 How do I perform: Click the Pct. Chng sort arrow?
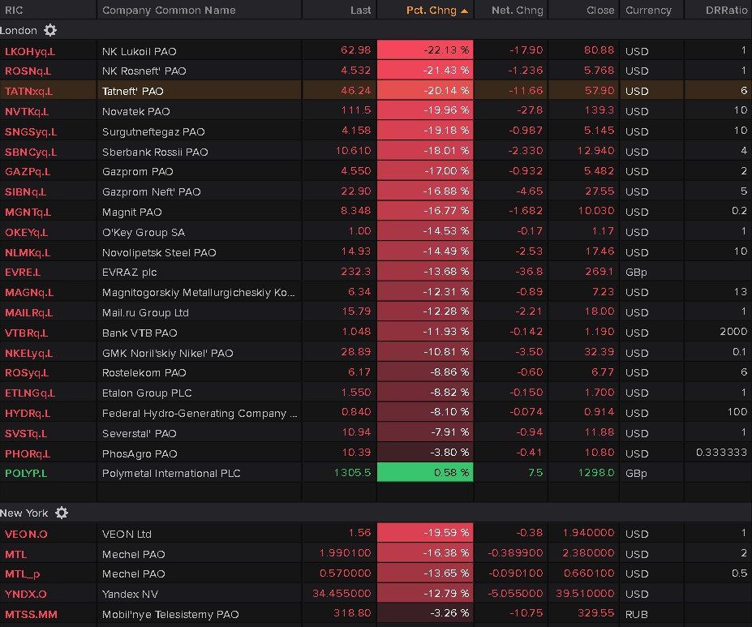tap(464, 11)
